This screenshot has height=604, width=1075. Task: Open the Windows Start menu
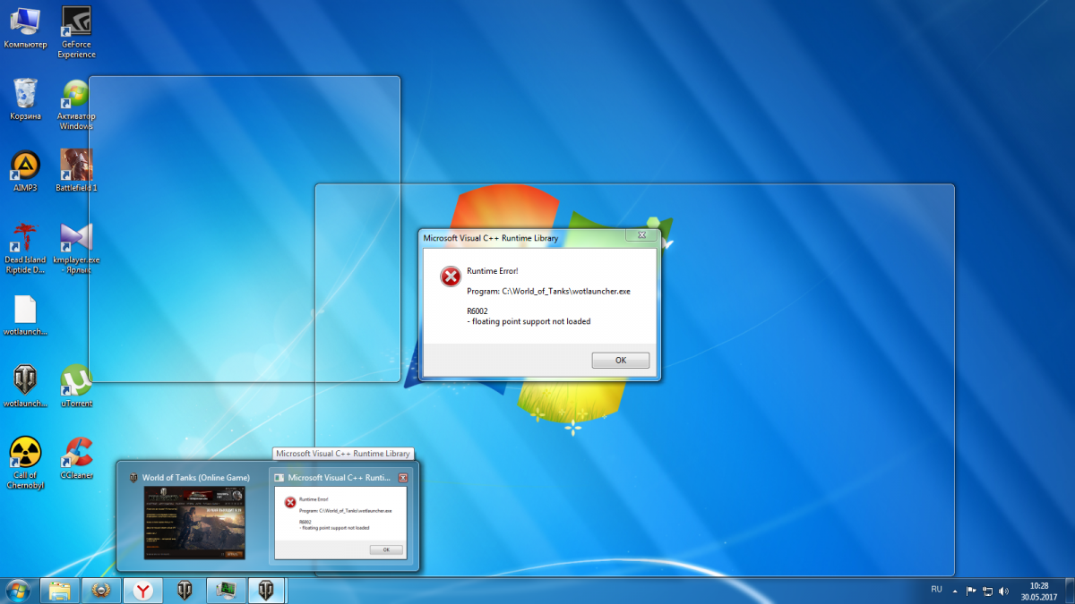click(x=18, y=590)
